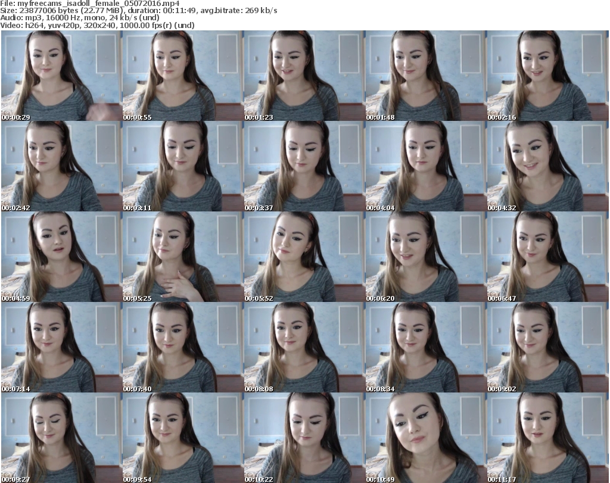
Task: Click the 'File:' filename header line
Action: click(90, 4)
